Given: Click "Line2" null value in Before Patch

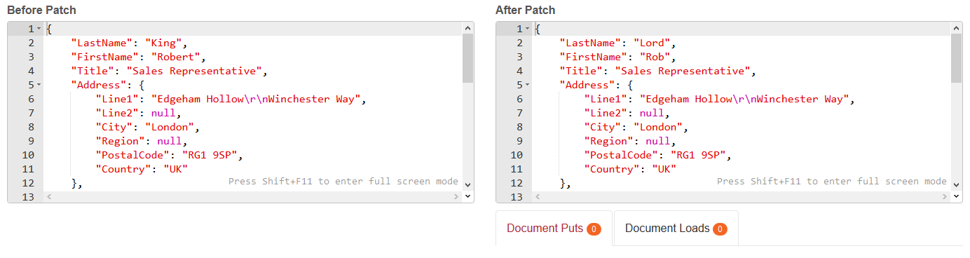Looking at the screenshot, I should point(163,113).
